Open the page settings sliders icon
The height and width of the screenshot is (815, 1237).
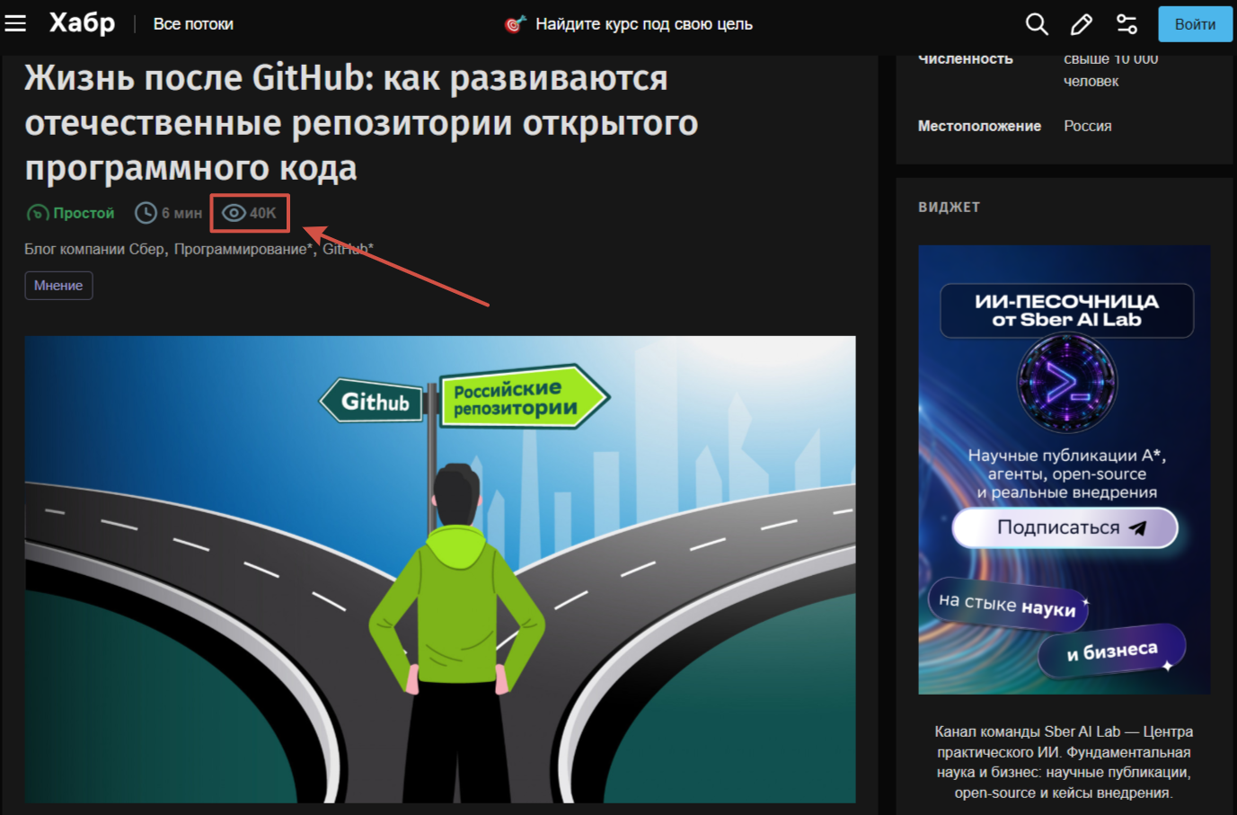pos(1127,24)
